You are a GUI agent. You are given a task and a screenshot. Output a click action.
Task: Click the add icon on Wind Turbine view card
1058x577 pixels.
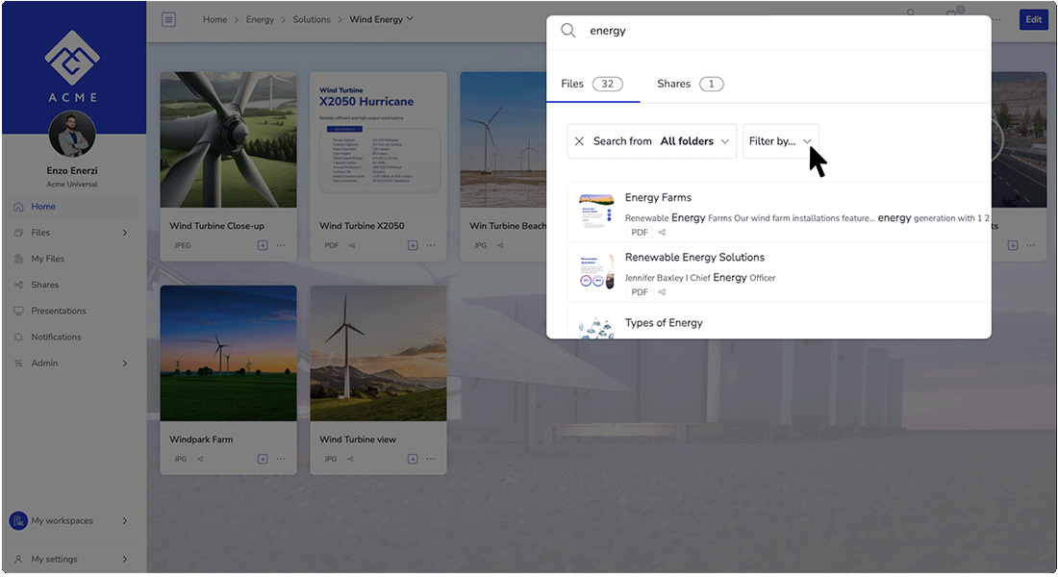[413, 459]
